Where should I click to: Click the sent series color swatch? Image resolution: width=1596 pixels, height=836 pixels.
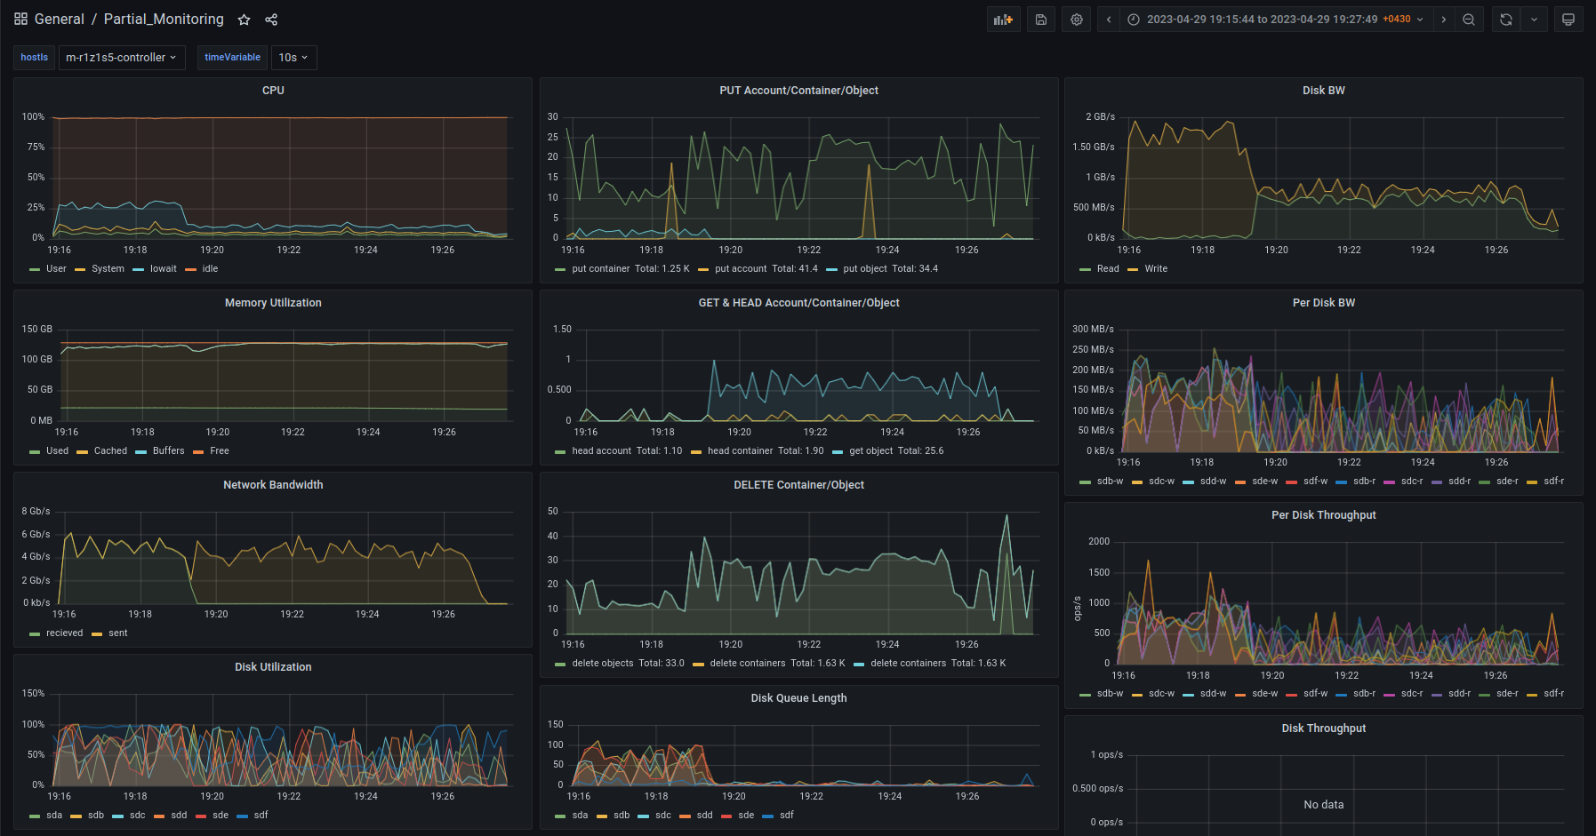point(97,634)
